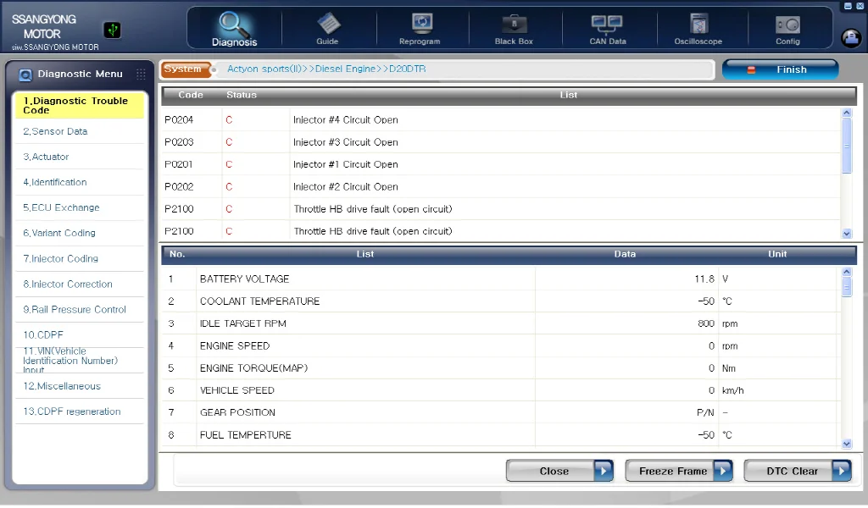Open the Black Box briefcase icon
Viewport: 868px width, 508px height.
coord(514,25)
